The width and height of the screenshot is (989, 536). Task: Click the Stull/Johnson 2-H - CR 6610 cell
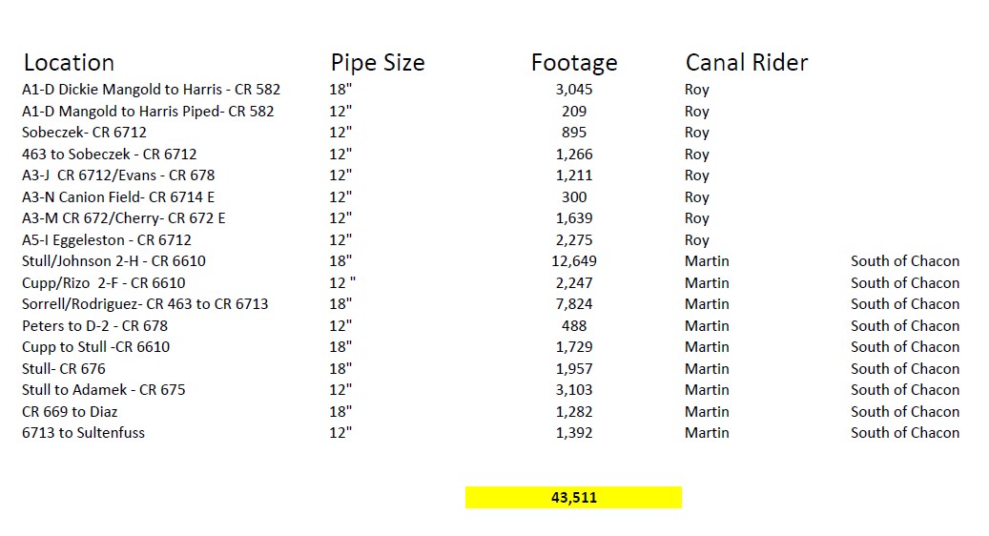click(113, 261)
